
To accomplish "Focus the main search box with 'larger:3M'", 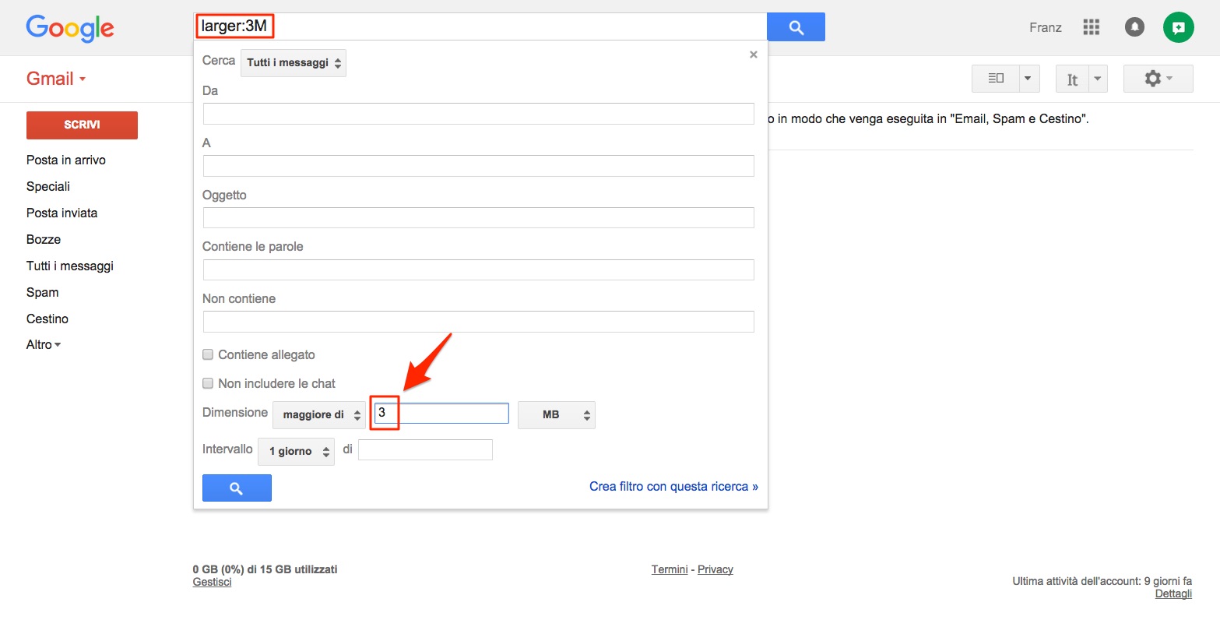I will click(480, 26).
